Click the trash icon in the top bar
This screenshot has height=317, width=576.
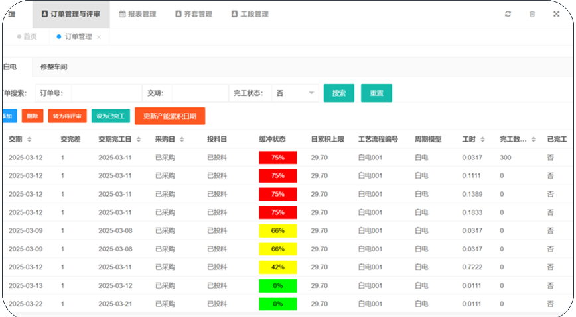[532, 14]
